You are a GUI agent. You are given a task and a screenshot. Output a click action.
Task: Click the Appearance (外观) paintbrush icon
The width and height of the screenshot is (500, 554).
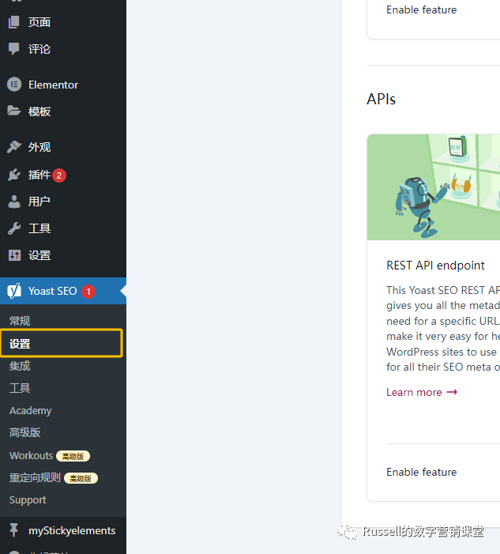pos(14,147)
